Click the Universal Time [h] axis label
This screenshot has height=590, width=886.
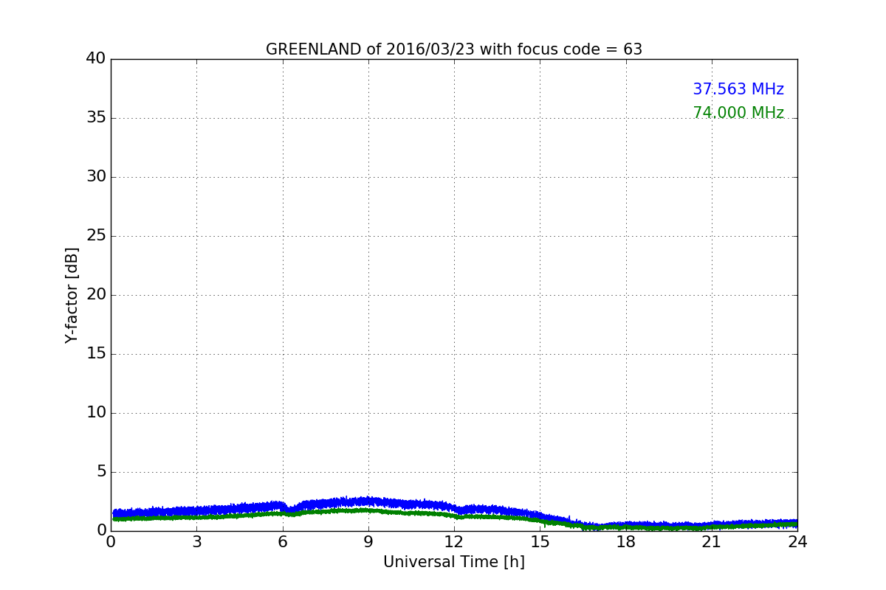454,562
